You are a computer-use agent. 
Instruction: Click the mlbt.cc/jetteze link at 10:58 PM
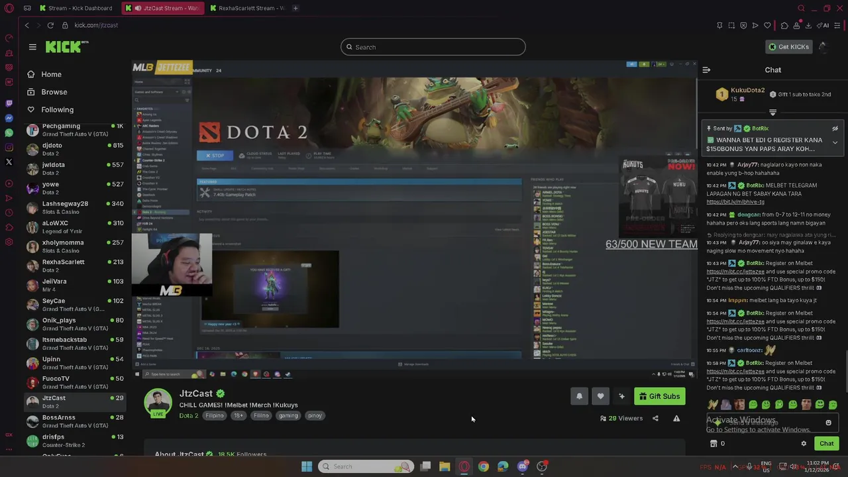tap(735, 371)
